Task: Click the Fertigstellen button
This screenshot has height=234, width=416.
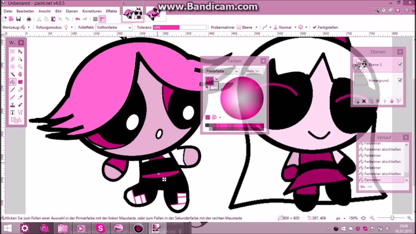Action: click(x=325, y=27)
